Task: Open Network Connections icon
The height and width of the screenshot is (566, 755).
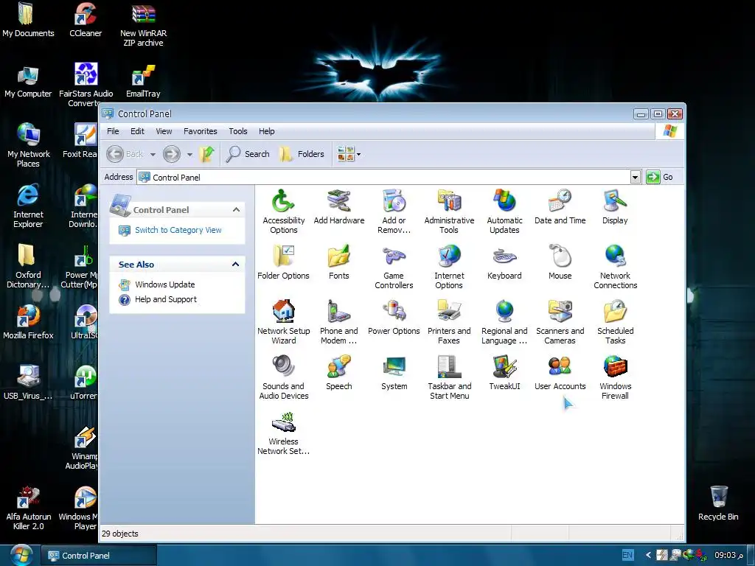Action: (x=615, y=266)
